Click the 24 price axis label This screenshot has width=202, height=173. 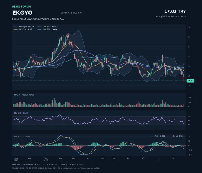(188, 47)
